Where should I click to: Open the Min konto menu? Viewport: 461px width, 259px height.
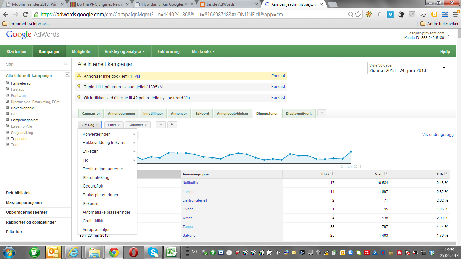click(x=203, y=52)
